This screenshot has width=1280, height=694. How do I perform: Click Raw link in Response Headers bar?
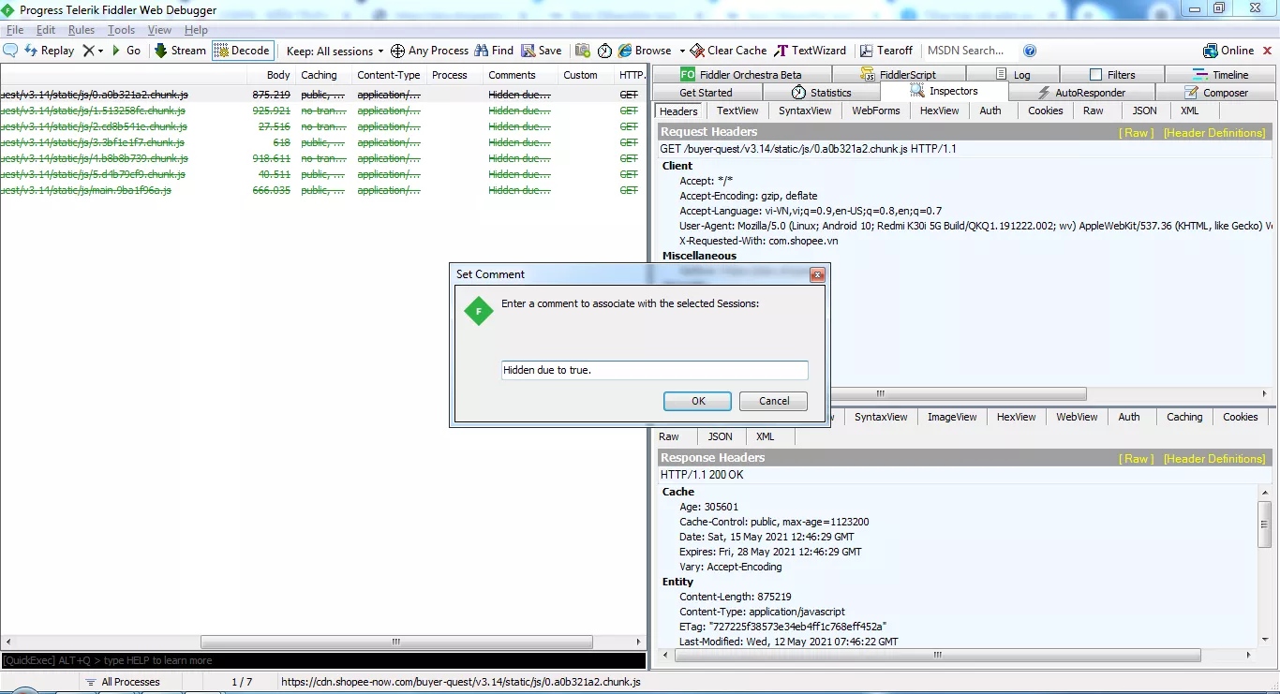click(1138, 459)
